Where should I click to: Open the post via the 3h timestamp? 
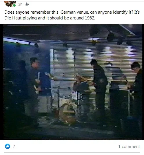[20, 4]
